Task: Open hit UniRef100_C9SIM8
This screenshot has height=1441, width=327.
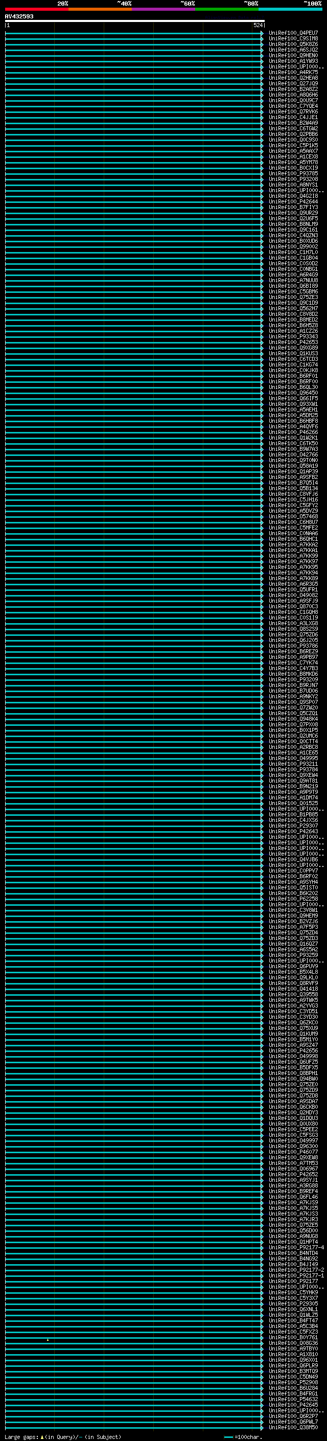Action: pyautogui.click(x=293, y=39)
